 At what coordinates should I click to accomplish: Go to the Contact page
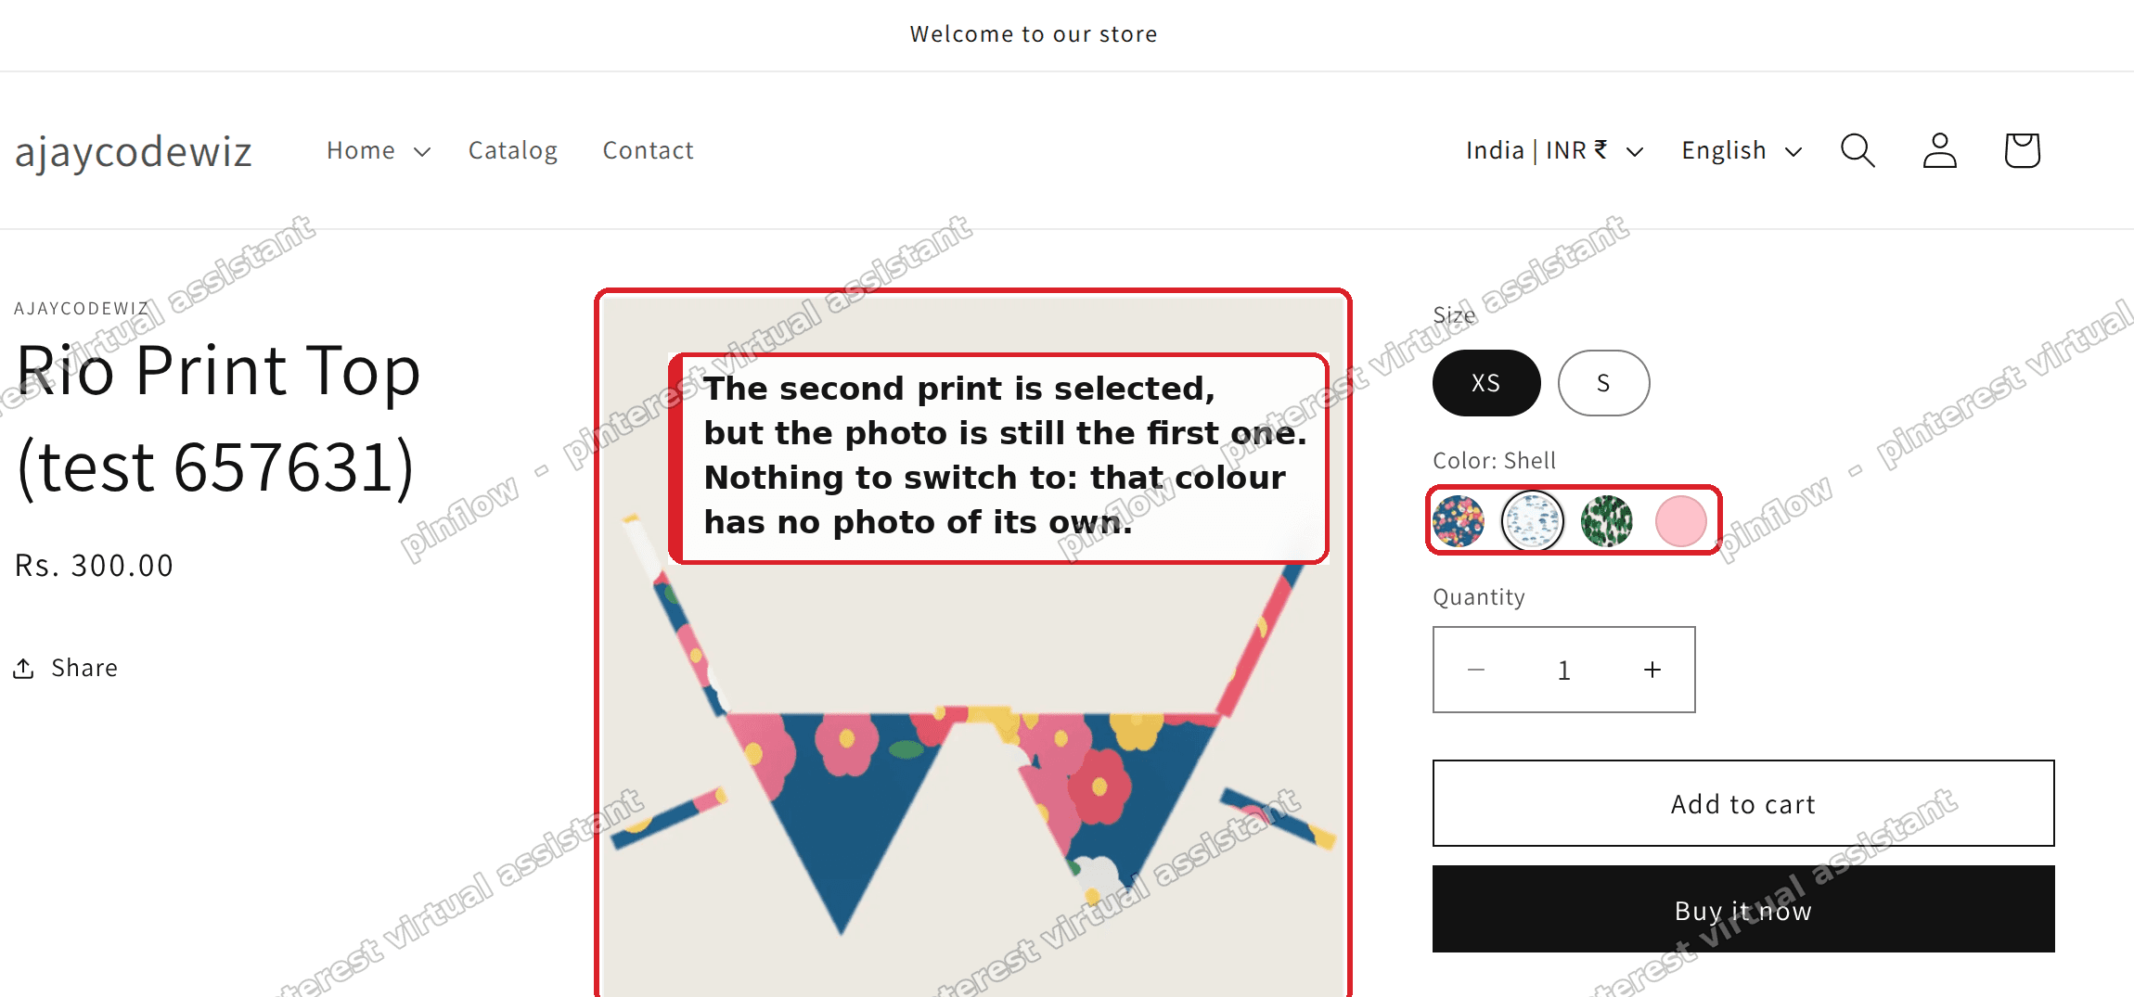tap(649, 150)
